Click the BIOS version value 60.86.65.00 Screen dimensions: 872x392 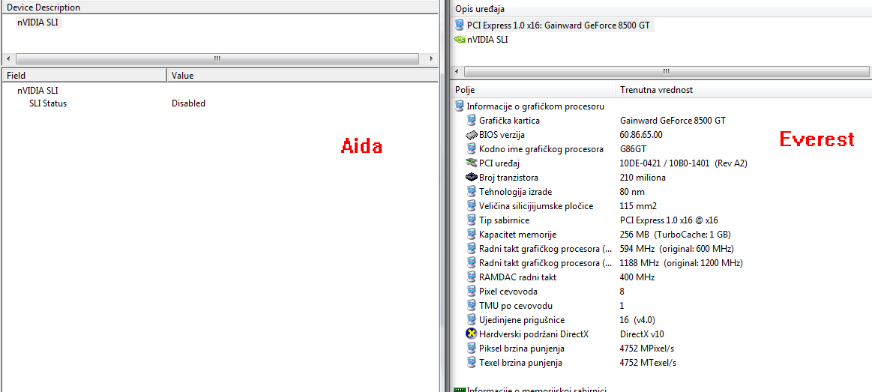(x=641, y=135)
